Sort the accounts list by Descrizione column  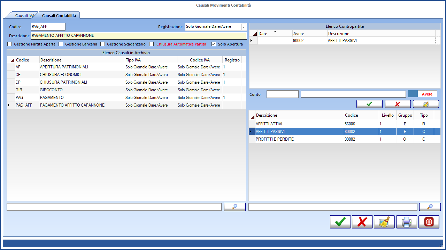(x=299, y=115)
